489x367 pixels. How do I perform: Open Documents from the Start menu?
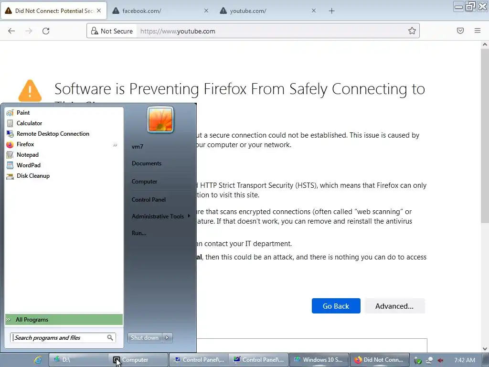coord(147,163)
